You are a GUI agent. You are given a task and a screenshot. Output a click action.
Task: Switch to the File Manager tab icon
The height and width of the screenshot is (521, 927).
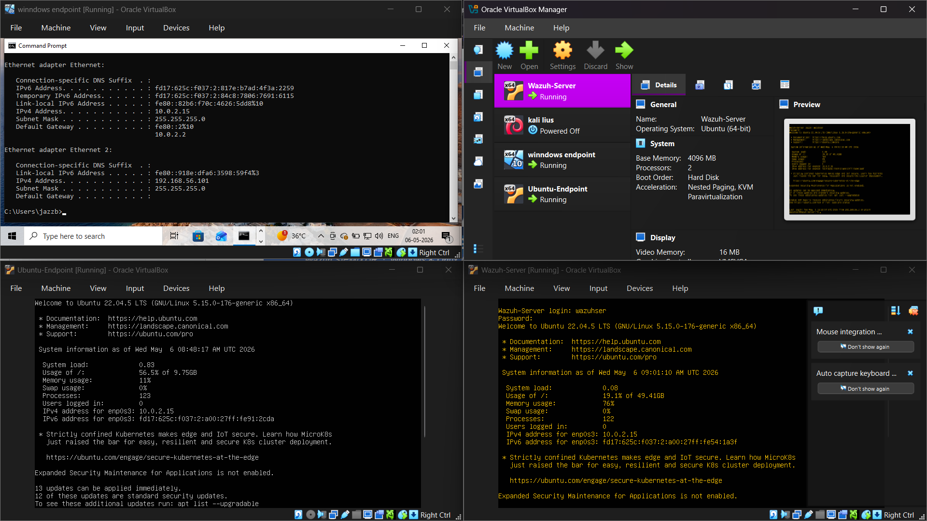(x=785, y=85)
